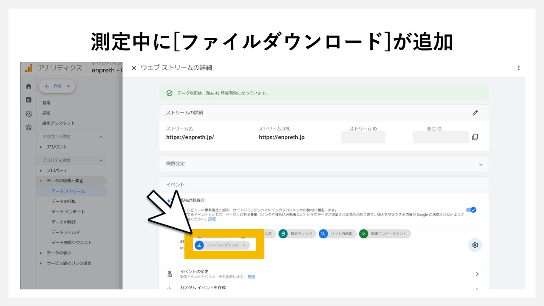The height and width of the screenshot is (306, 544).
Task: Open 拡張計測機能 settings via the gear icon
Action: click(x=475, y=245)
